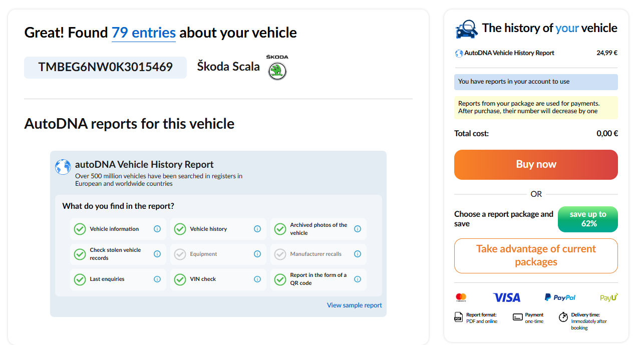Click the Buy now button
636x345 pixels.
tap(536, 164)
